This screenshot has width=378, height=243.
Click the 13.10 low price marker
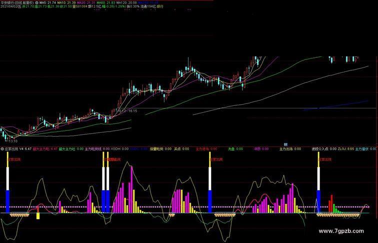tap(13, 141)
